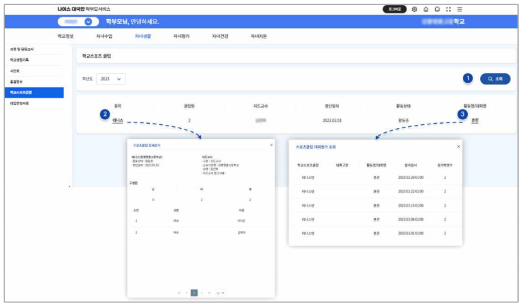Open the 자녀평가 top menu
Screen dimensions: 526x308
[181, 36]
